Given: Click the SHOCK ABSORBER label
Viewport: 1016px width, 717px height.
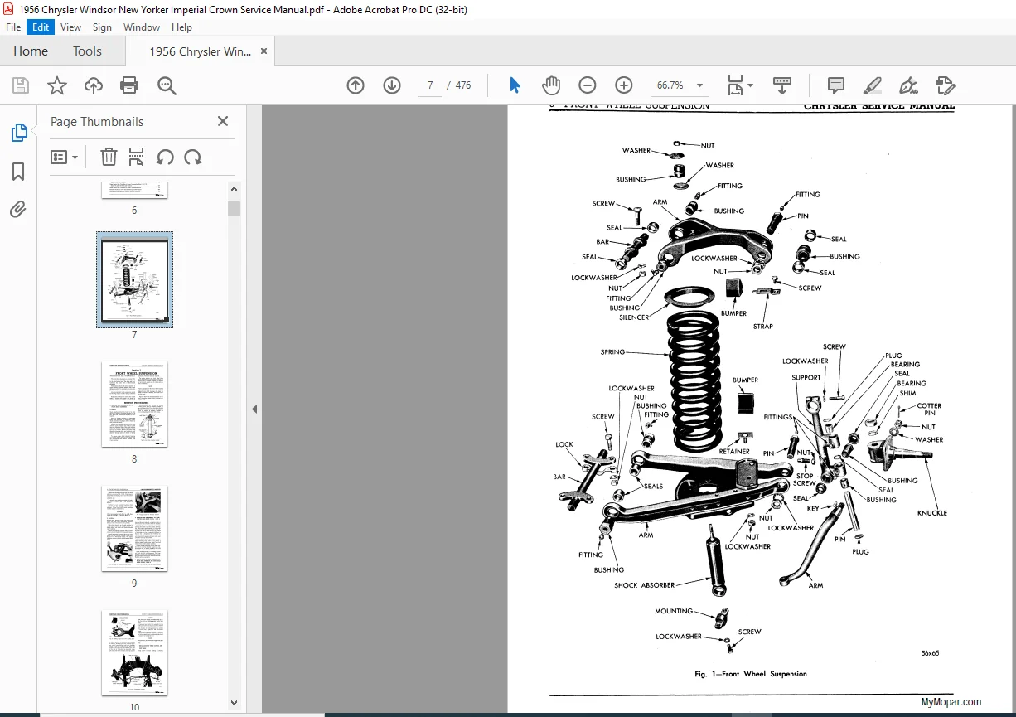Looking at the screenshot, I should click(644, 585).
